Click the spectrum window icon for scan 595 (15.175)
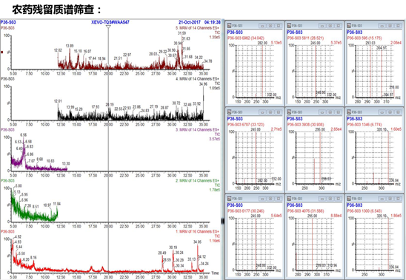 349,26
